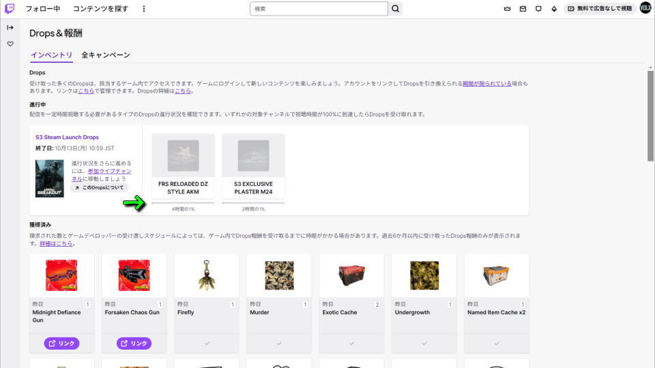Viewport: 655px width, 368px height.
Task: Open the user avatar menu
Action: (x=645, y=8)
